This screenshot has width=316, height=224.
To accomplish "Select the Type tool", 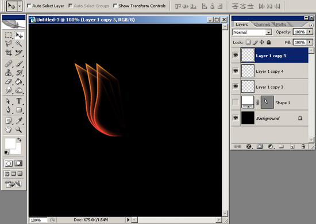I will tap(19, 101).
